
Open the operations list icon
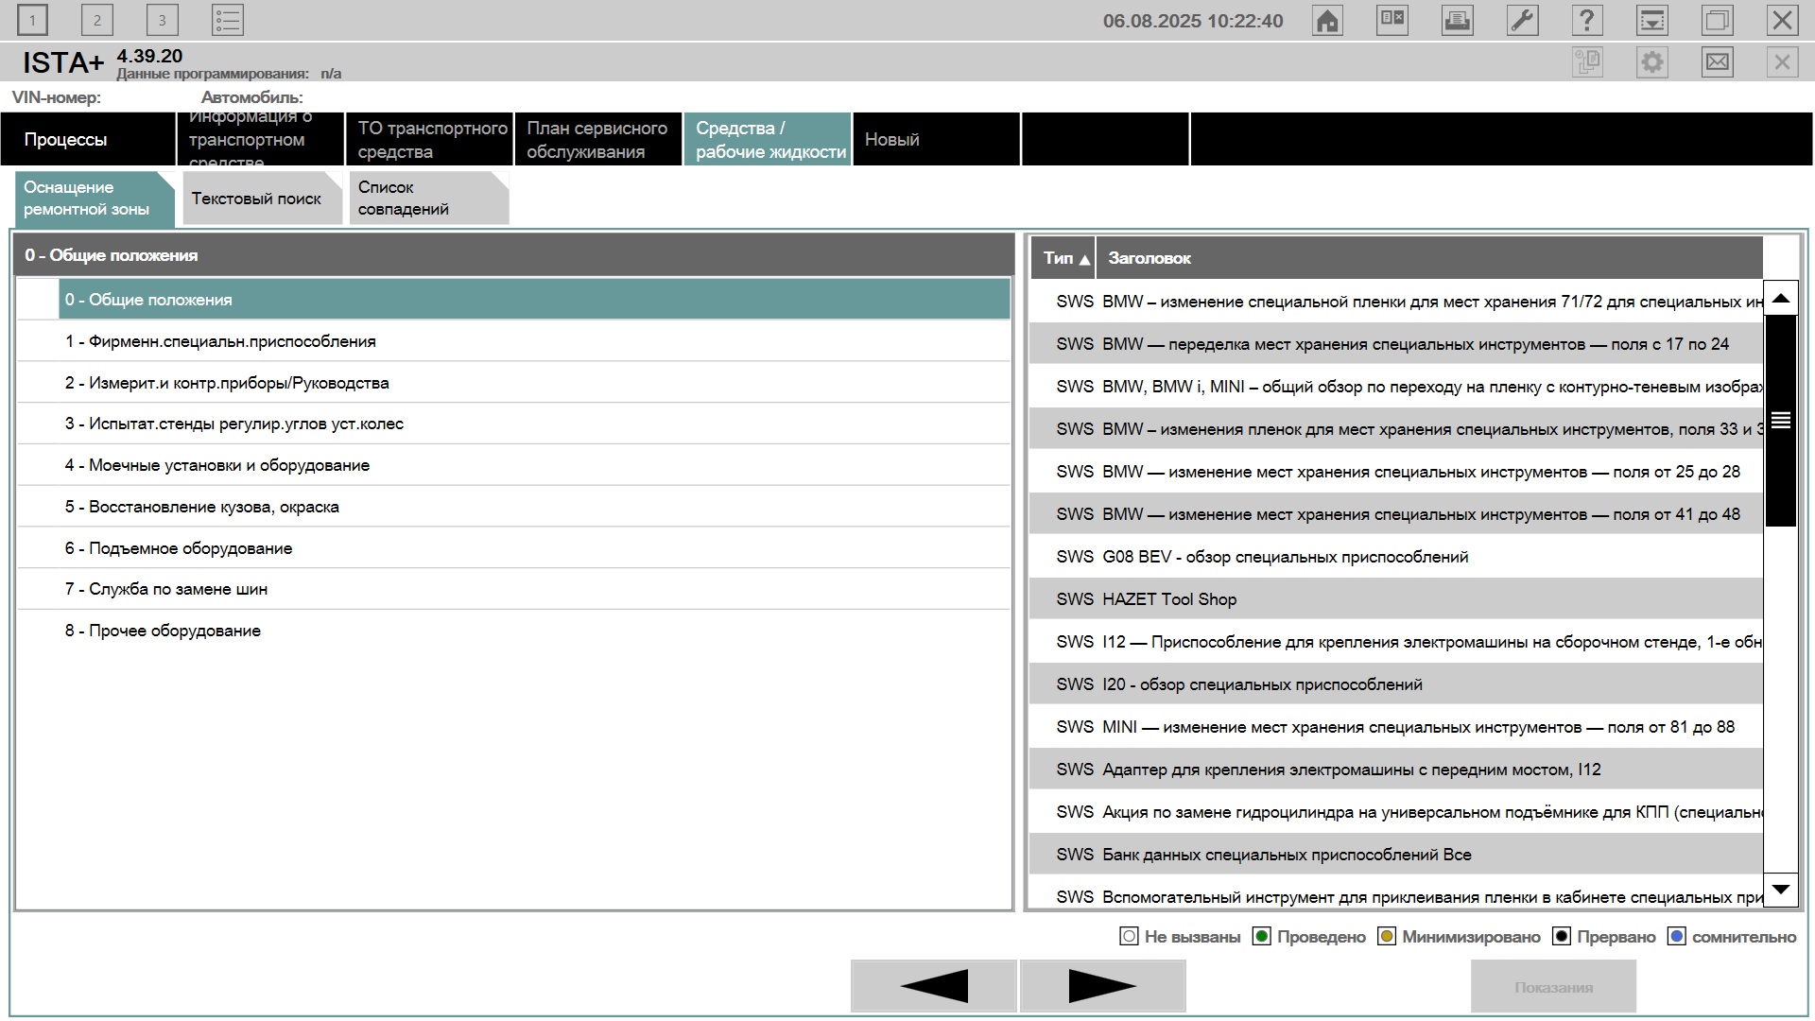coord(228,20)
